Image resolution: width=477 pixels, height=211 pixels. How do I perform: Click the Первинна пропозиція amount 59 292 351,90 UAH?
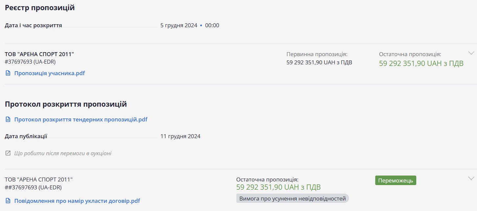319,62
